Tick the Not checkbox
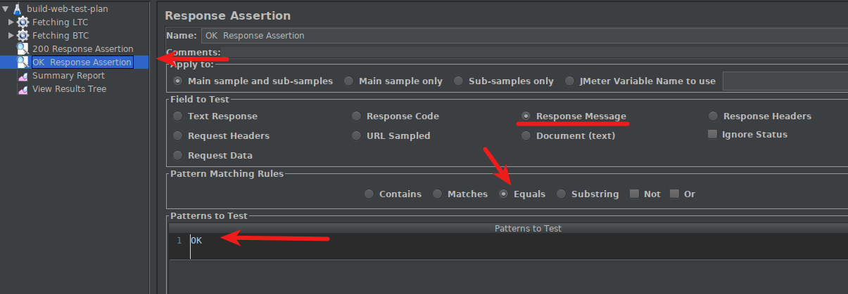Screen dimensions: 848x294 tap(634, 194)
